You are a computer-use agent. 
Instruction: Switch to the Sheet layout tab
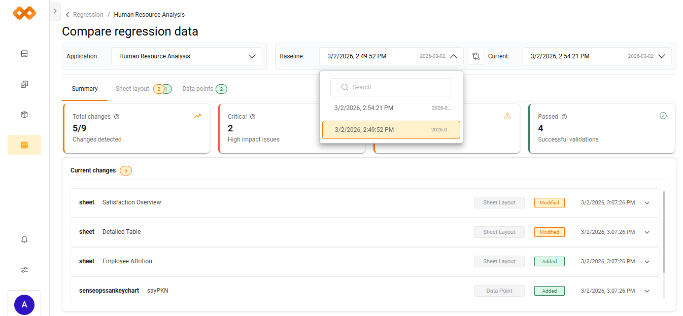pyautogui.click(x=132, y=89)
